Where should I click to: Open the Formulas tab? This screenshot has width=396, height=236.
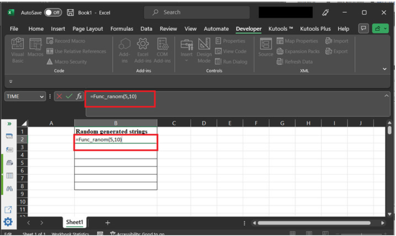pos(122,29)
